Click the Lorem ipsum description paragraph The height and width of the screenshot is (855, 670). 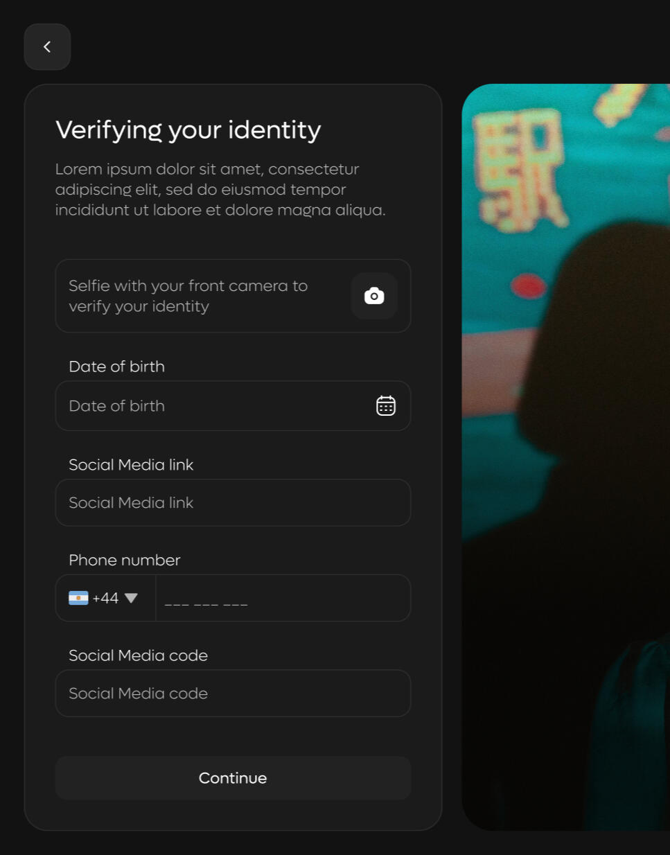(220, 189)
